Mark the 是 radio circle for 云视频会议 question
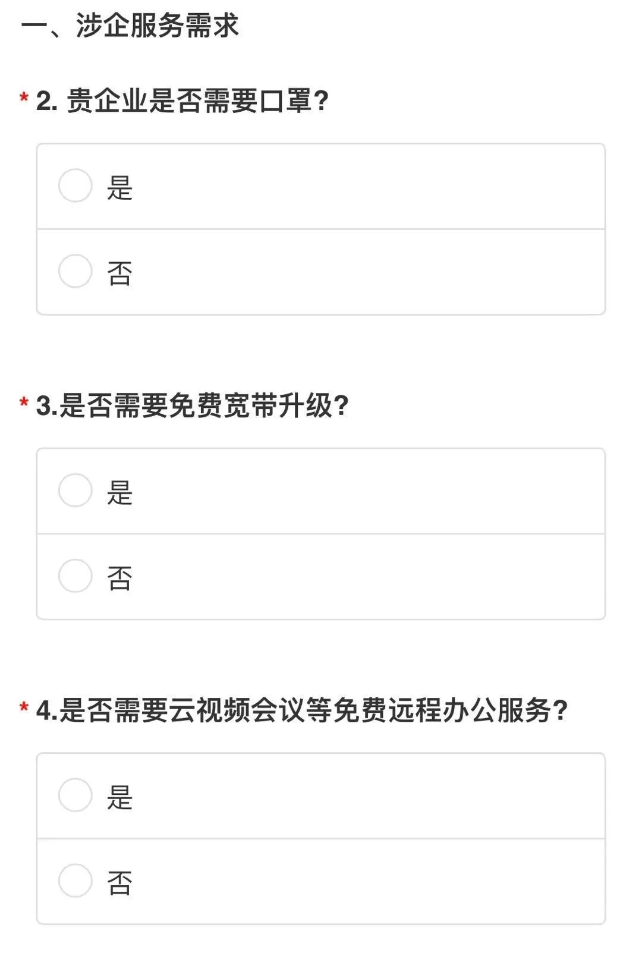 pyautogui.click(x=75, y=795)
